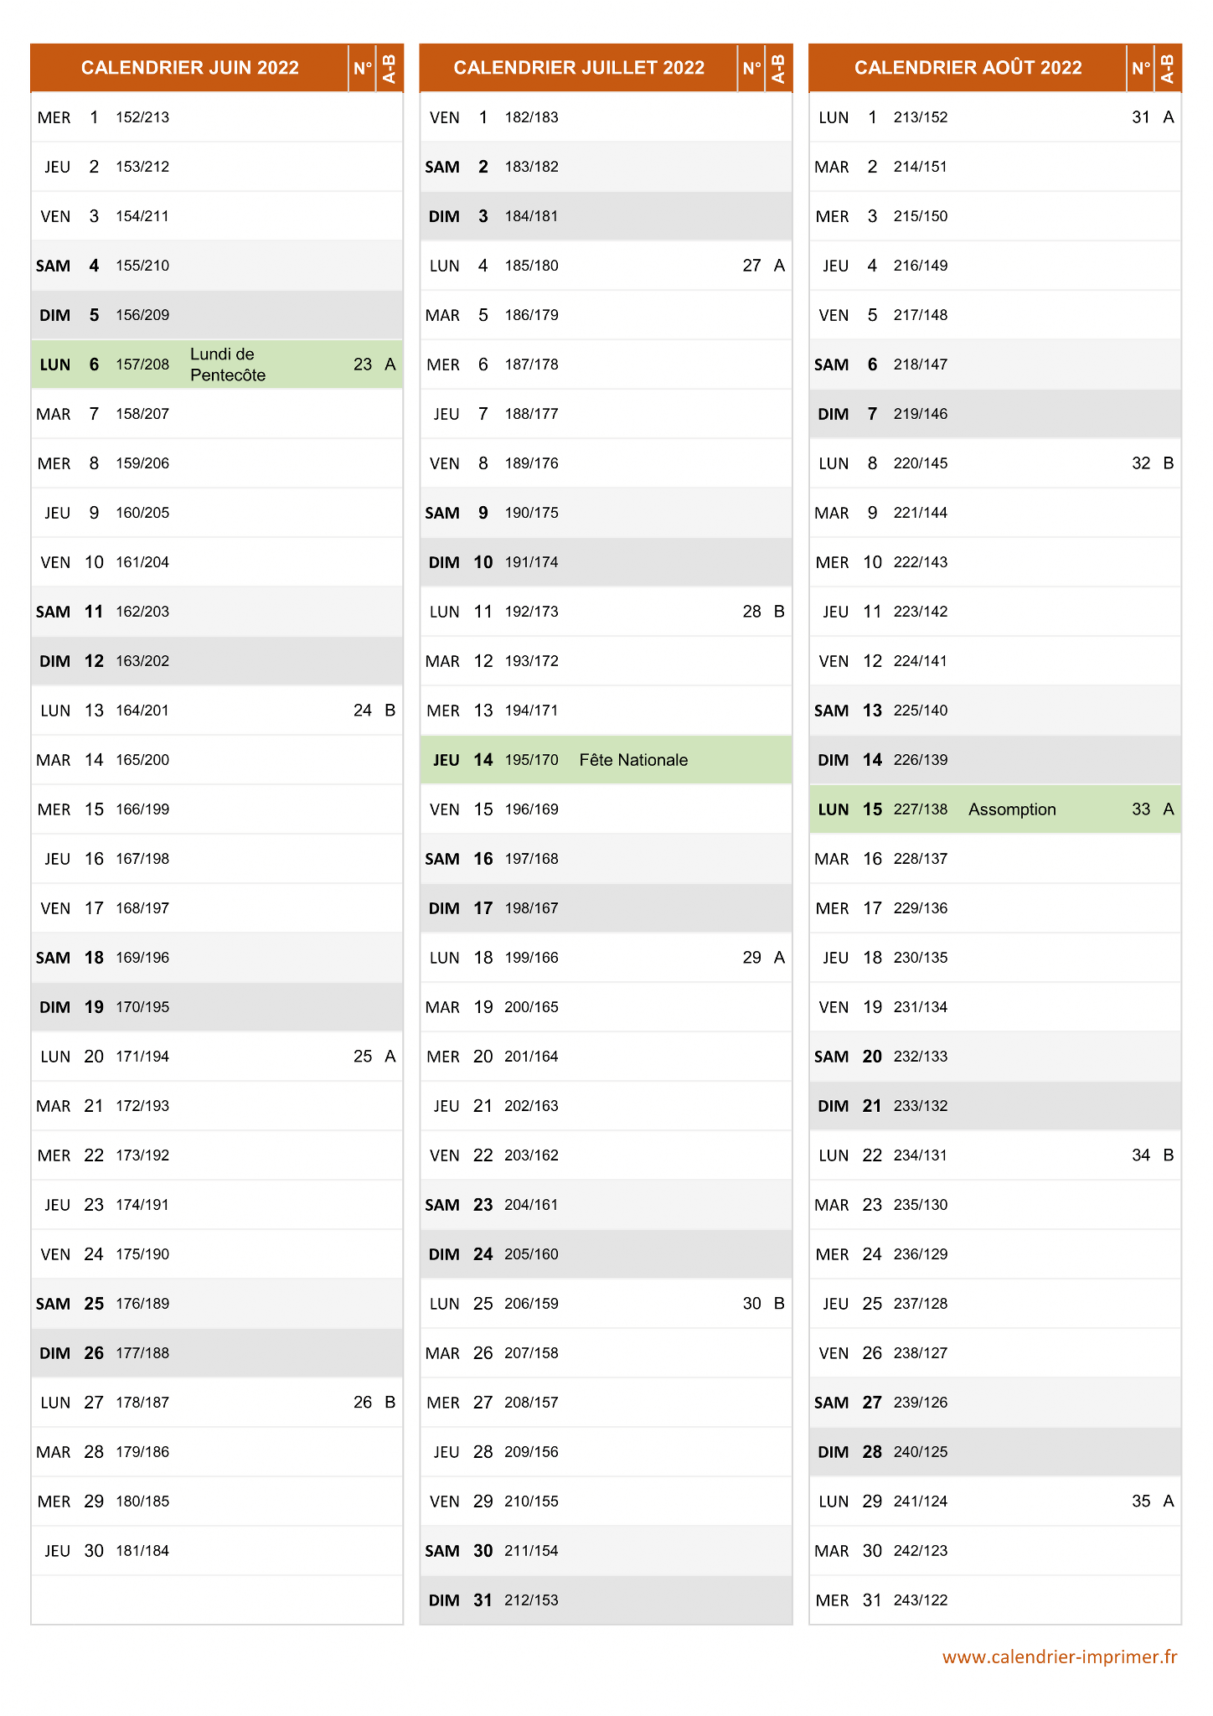The image size is (1213, 1716).
Task: Click day count 182/183 on 1 July
Action: click(531, 117)
